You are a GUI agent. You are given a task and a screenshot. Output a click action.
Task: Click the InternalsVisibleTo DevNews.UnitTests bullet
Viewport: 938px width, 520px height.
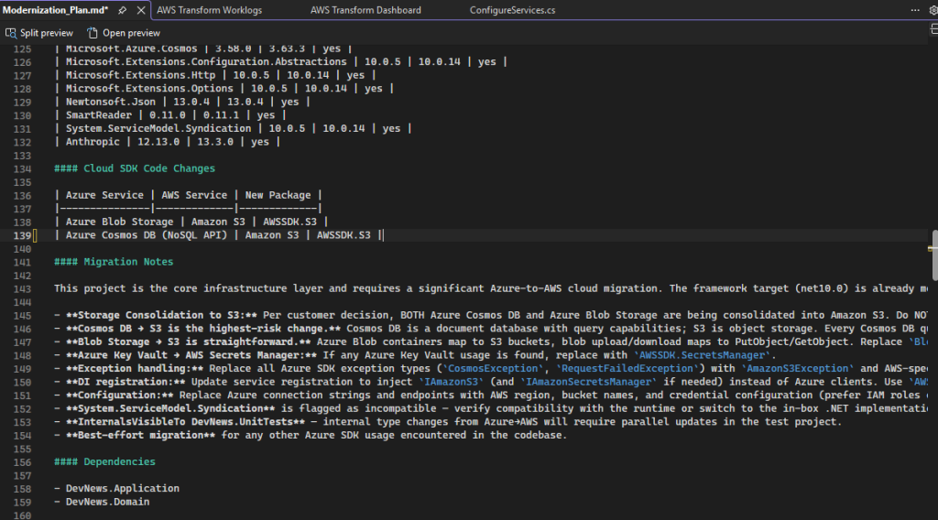click(447, 422)
